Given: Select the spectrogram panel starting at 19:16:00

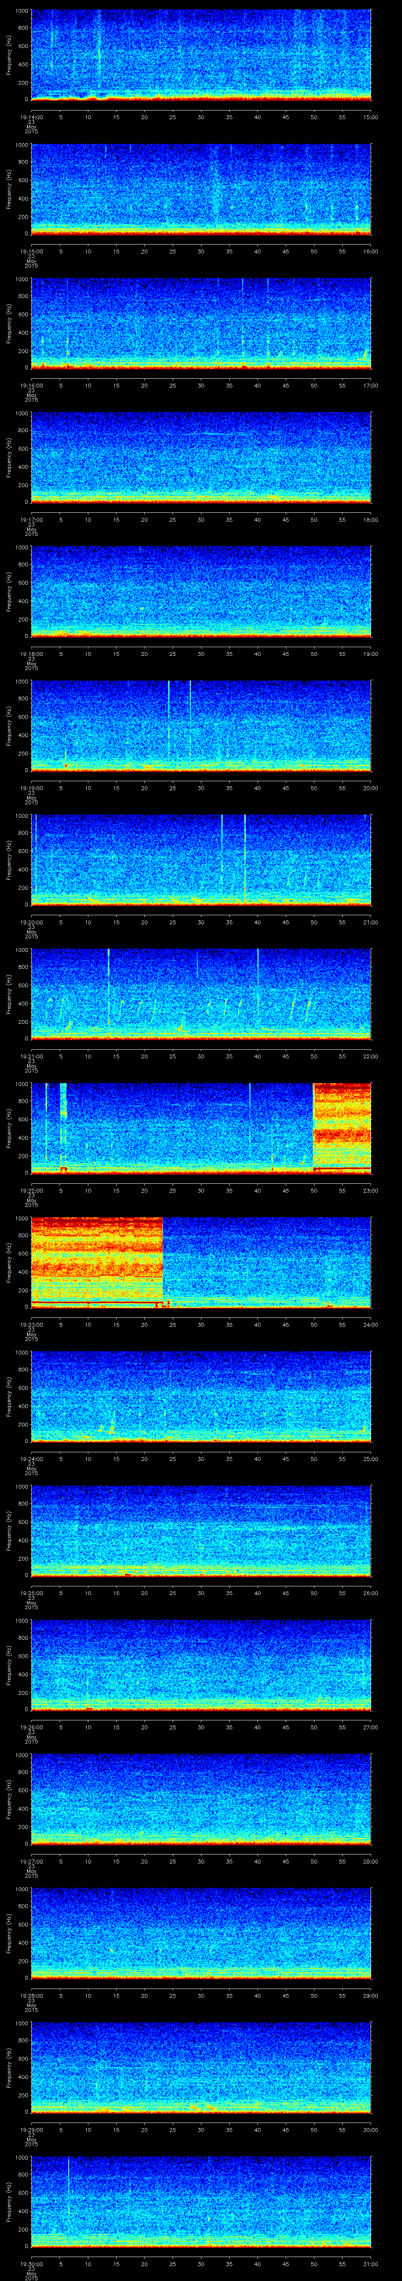Looking at the screenshot, I should [201, 324].
